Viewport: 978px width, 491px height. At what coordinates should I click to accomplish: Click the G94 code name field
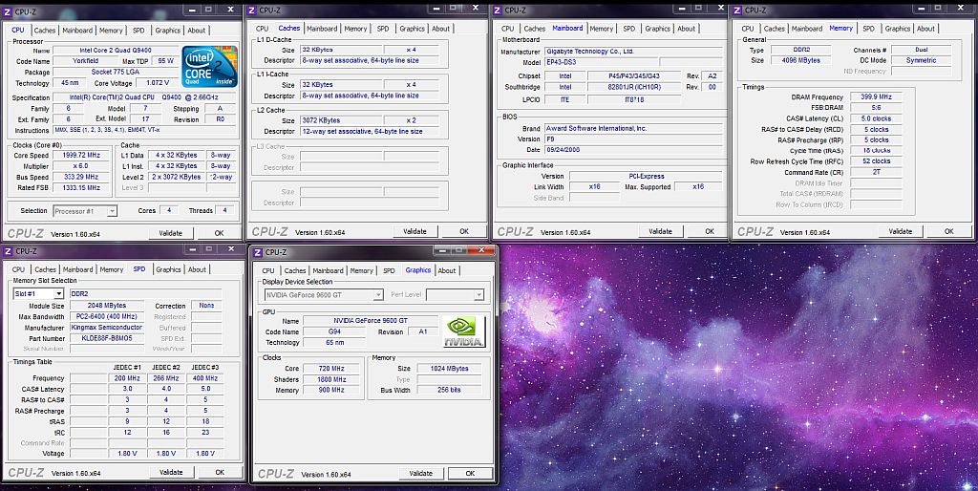point(334,331)
